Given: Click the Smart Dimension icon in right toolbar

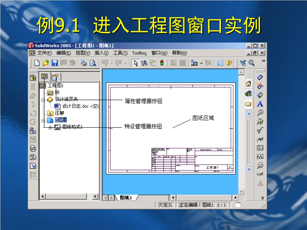Looking at the screenshot, I should pos(260,78).
